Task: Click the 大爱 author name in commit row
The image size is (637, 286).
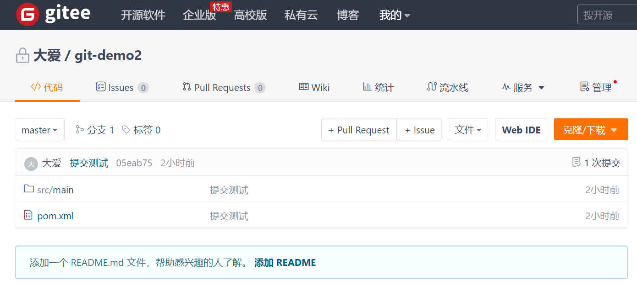Action: (52, 163)
